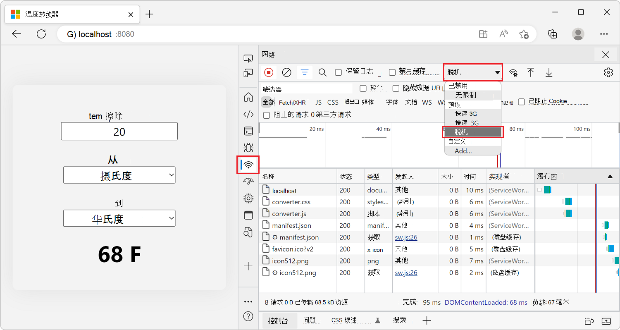Sort requests by 状态 column
Viewport: 620px width, 330px height.
tap(351, 177)
